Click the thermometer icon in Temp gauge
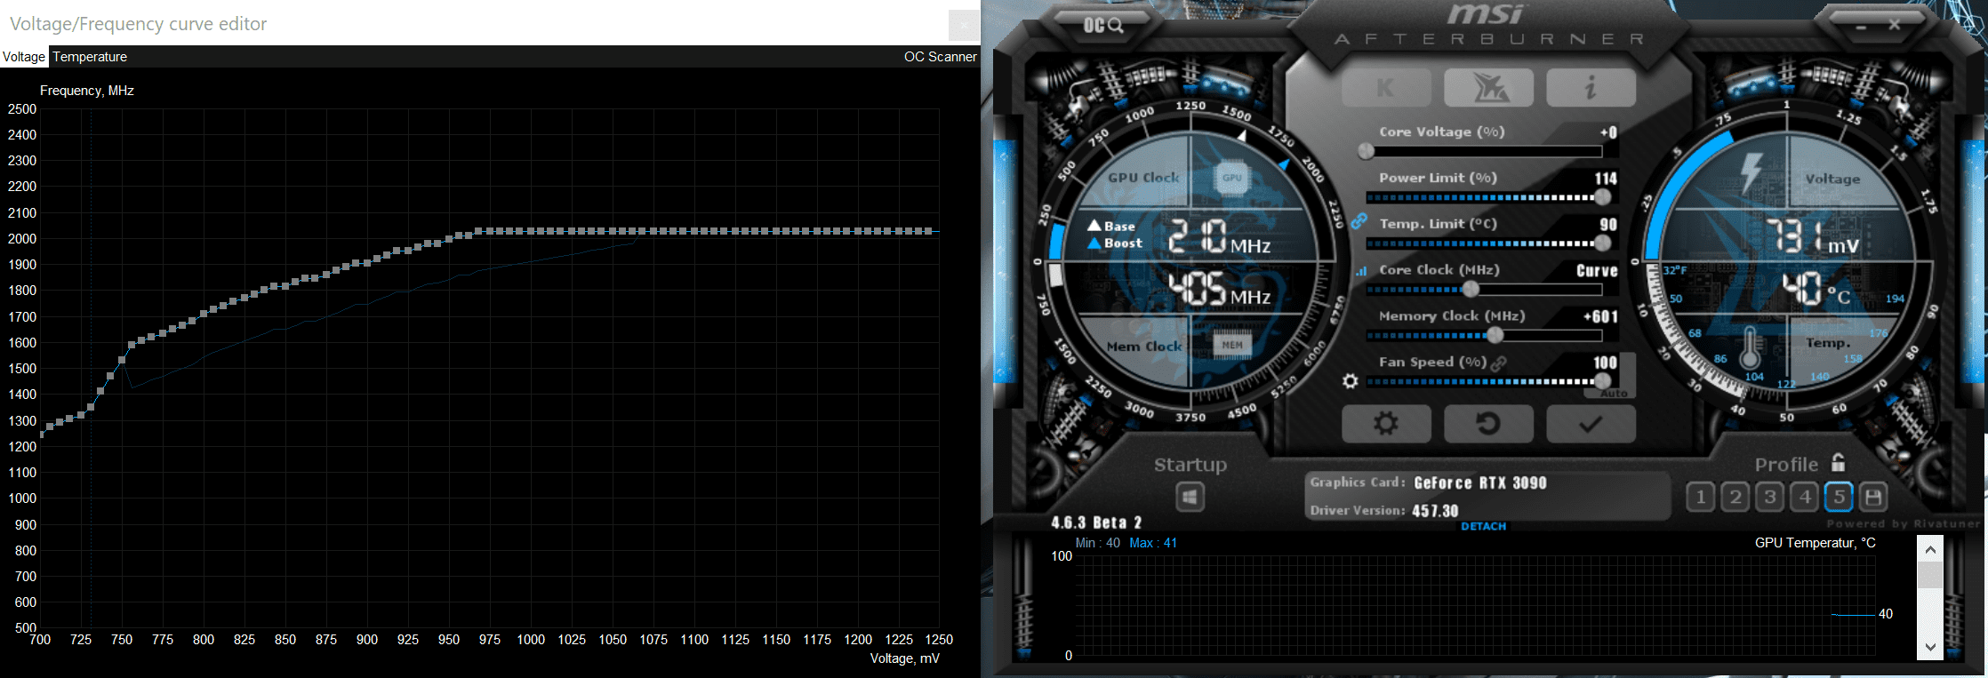This screenshot has width=1988, height=678. coord(1751,348)
